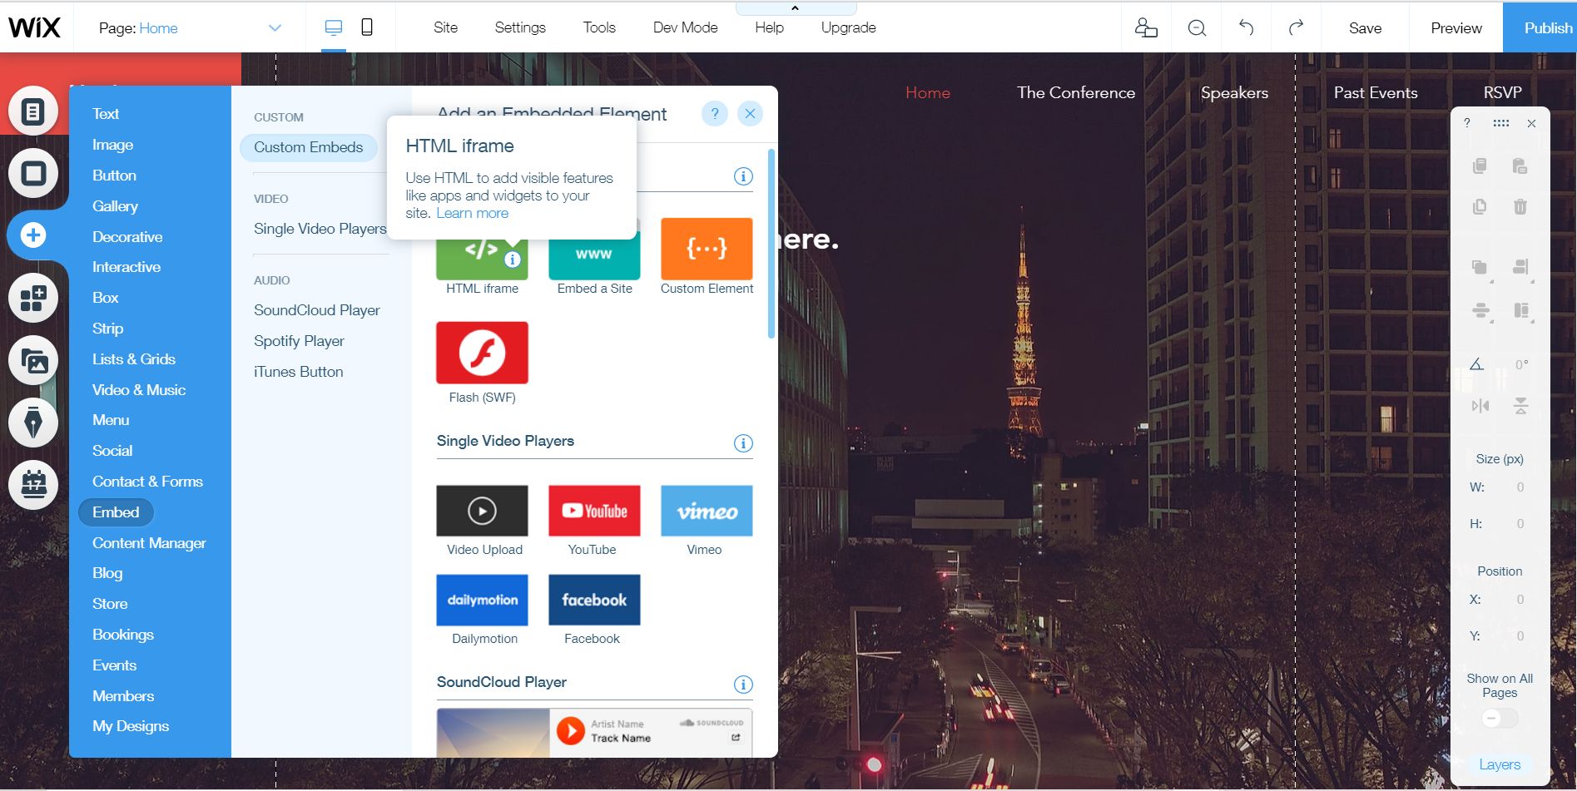Open the Menus & Pages panel
The height and width of the screenshot is (791, 1577).
[x=33, y=110]
